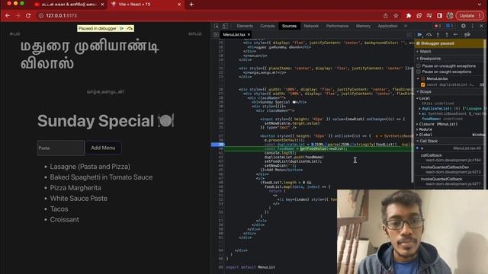Open the Extensions puzzle icon
Image resolution: width=488 pixels, height=274 pixels.
pos(409,15)
